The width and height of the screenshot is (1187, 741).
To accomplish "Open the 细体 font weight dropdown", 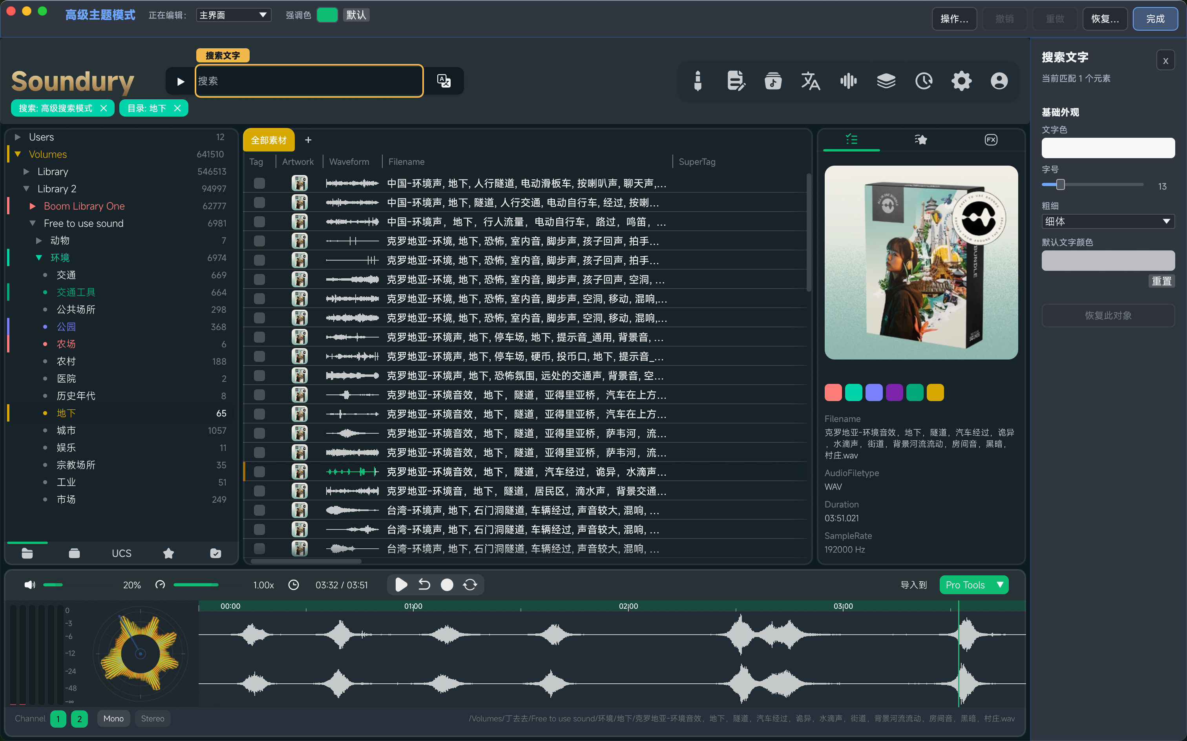I will 1108,221.
